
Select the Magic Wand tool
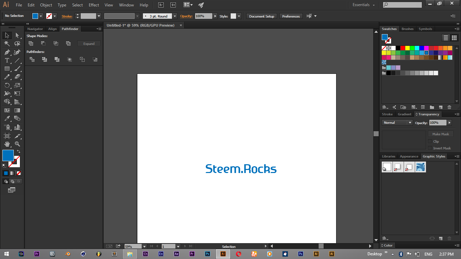click(x=7, y=44)
